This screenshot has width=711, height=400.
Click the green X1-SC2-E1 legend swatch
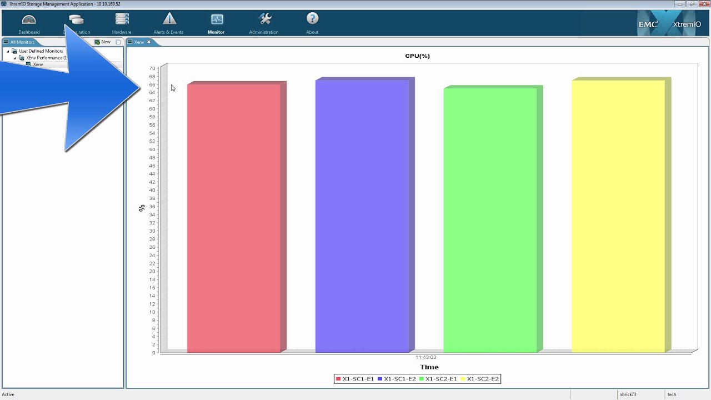[421, 379]
